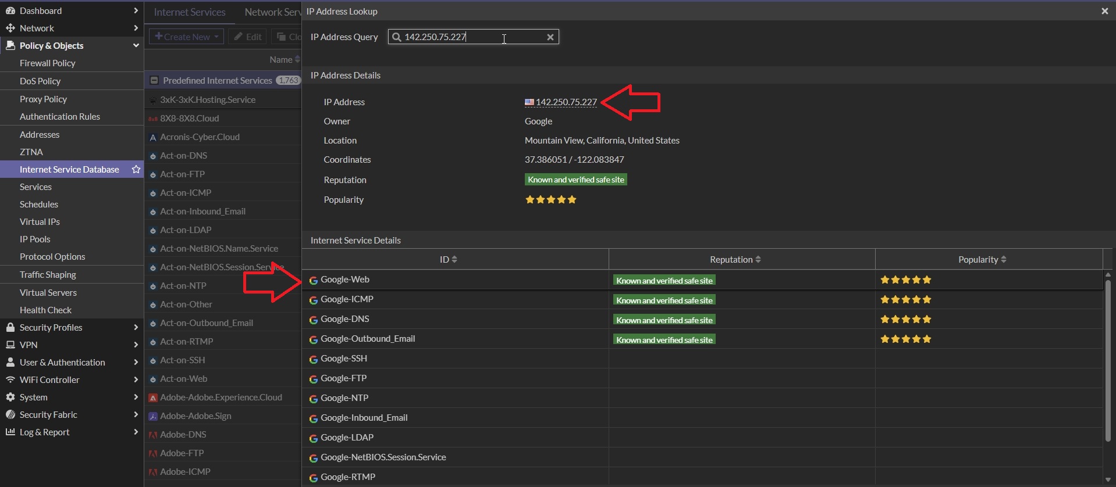Select the 8X8-8X8.Cloud list row
The height and width of the screenshot is (487, 1116).
pos(223,119)
